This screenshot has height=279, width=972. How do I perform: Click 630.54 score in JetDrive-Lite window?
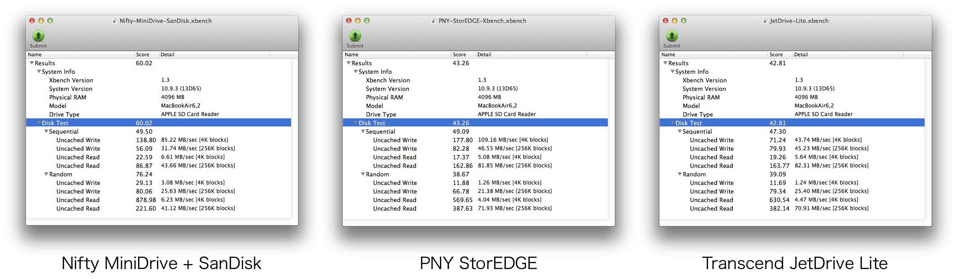(779, 200)
